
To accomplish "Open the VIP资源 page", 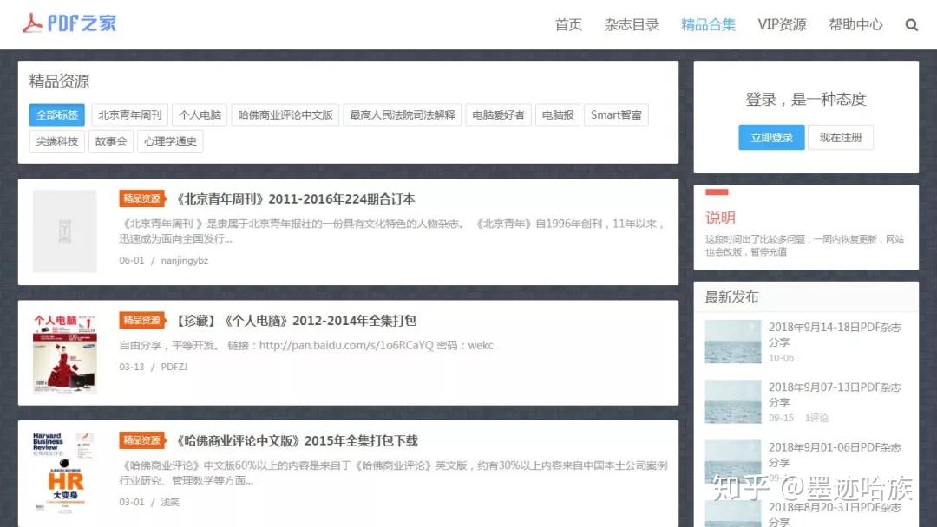I will (783, 24).
